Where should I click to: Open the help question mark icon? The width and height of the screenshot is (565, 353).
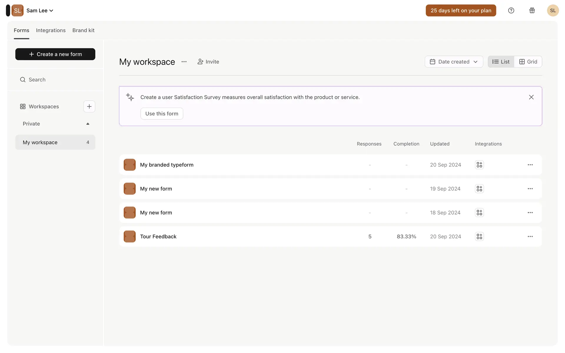tap(511, 11)
